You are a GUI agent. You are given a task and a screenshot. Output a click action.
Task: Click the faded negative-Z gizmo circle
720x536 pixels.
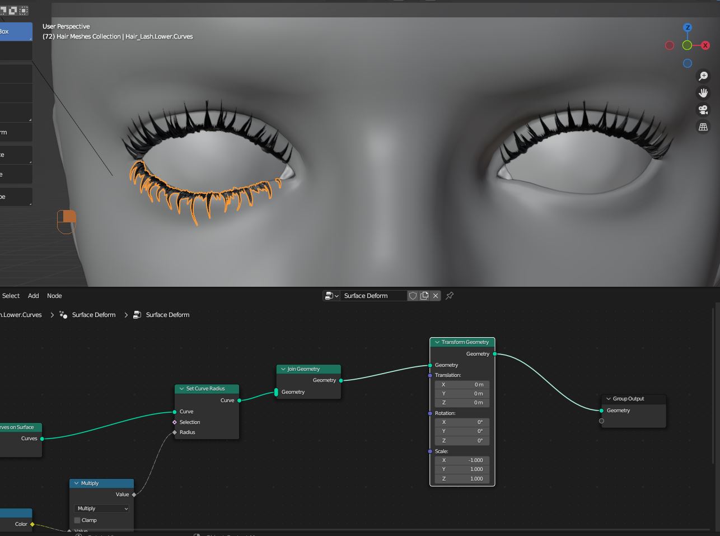coord(688,63)
